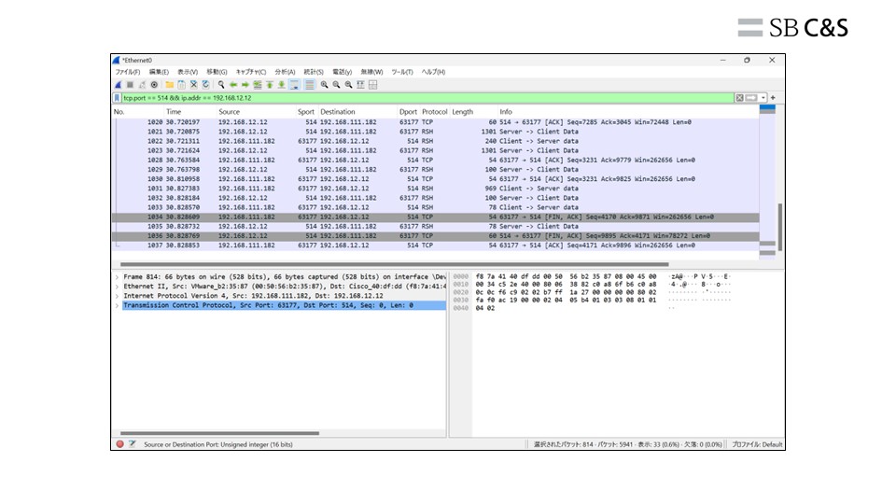Click the zoom out icon
The image size is (896, 504).
(336, 85)
